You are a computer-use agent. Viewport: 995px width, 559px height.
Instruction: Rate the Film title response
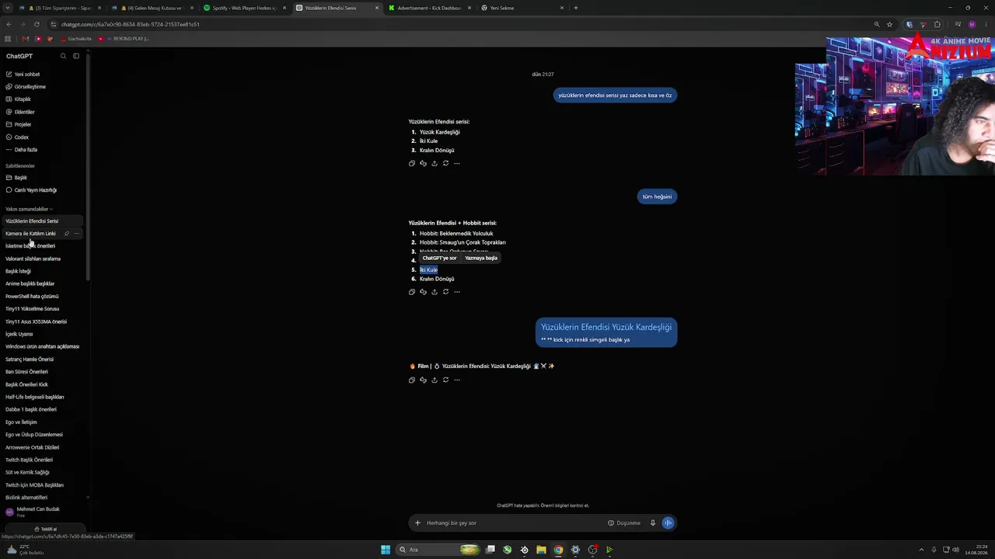coord(423,380)
